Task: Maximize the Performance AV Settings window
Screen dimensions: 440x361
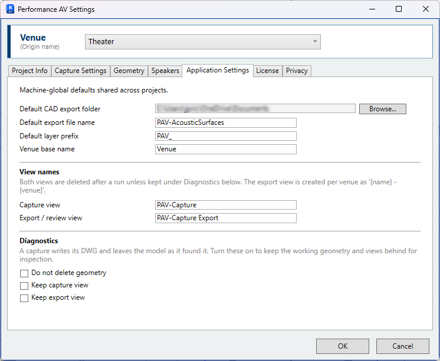Action: click(x=399, y=9)
